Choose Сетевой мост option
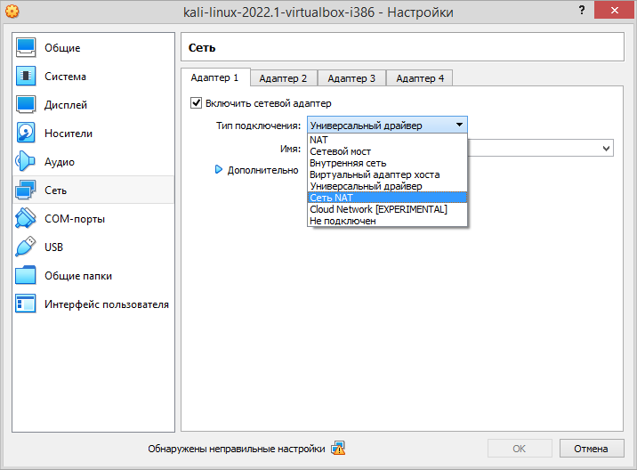 [x=388, y=151]
